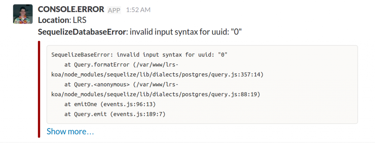Screen dimensions: 375x143
Task: Select the 'at Query.emit (events.js:189:7)' line
Action: [115, 114]
